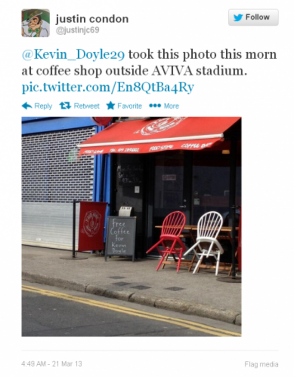The image size is (294, 377).
Task: Open the justin condon display name
Action: (92, 19)
